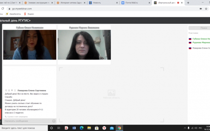Click the trash icon to delete chat message
The width and height of the screenshot is (210, 131).
coord(9,91)
